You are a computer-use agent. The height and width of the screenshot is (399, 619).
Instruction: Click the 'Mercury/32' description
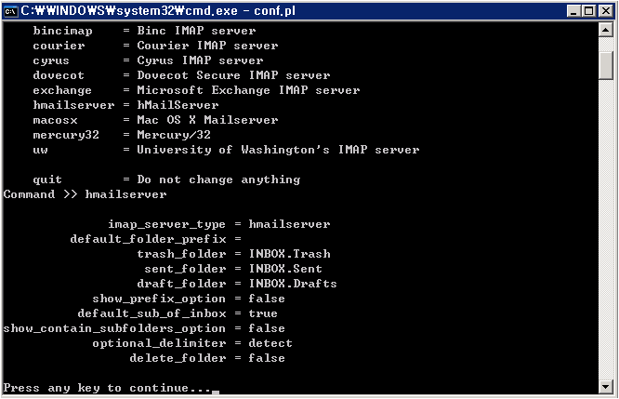[x=174, y=135]
